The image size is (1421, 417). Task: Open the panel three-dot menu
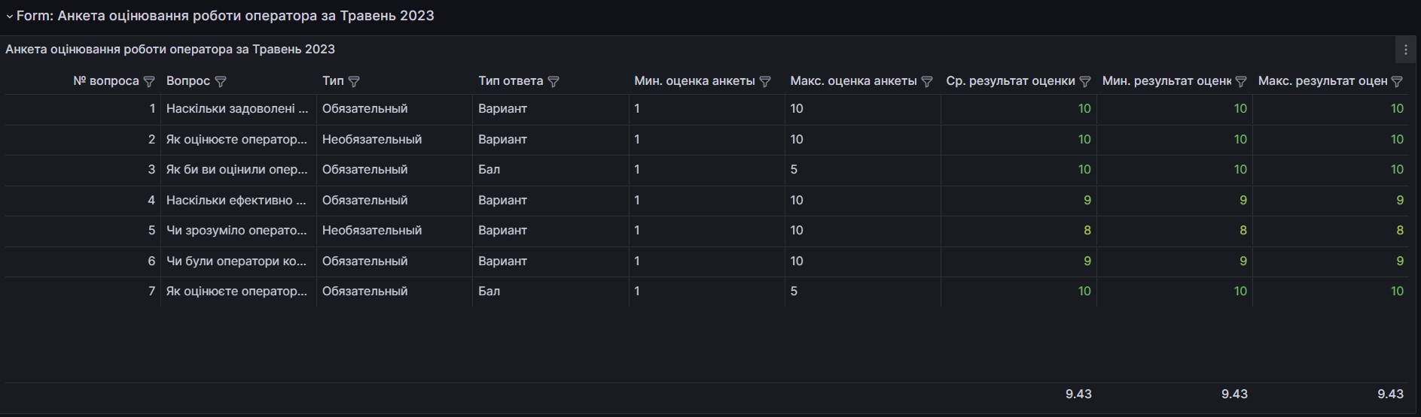pos(1405,50)
